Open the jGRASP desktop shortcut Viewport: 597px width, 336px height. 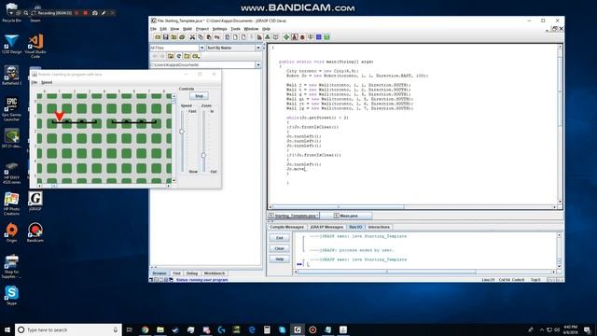tap(35, 201)
